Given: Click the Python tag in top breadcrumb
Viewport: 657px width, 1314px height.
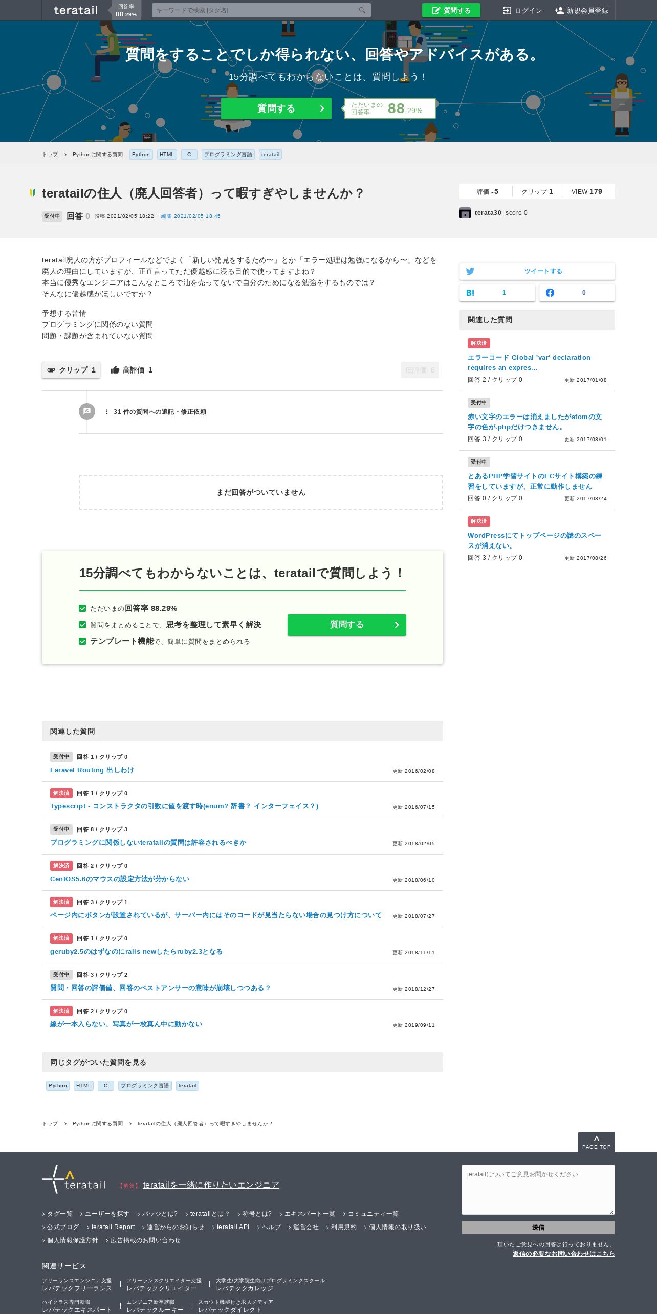Looking at the screenshot, I should coord(141,155).
